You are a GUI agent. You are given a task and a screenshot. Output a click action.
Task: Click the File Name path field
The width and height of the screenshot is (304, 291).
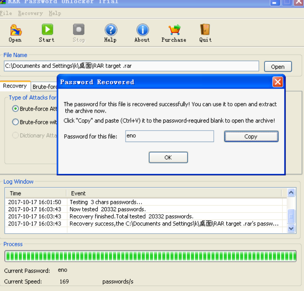click(x=131, y=66)
